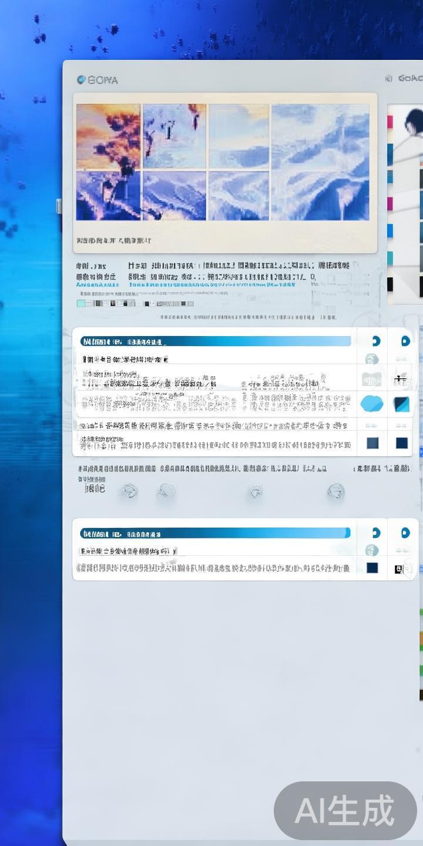Click the last round grey icon below first panel
This screenshot has height=846, width=423.
[336, 491]
